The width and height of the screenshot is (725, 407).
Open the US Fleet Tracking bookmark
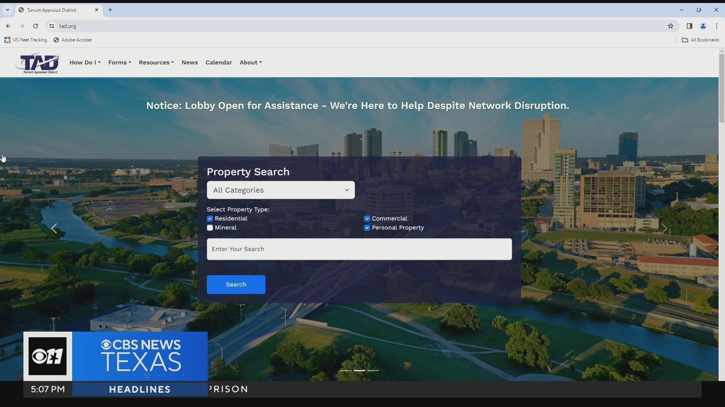click(26, 40)
